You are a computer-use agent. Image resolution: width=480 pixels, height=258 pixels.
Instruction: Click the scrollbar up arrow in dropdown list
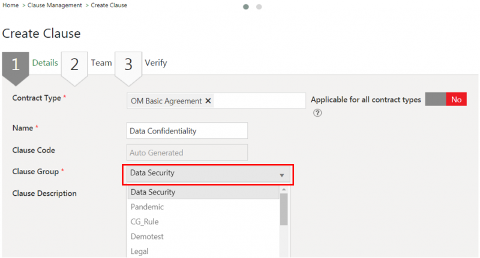(284, 189)
